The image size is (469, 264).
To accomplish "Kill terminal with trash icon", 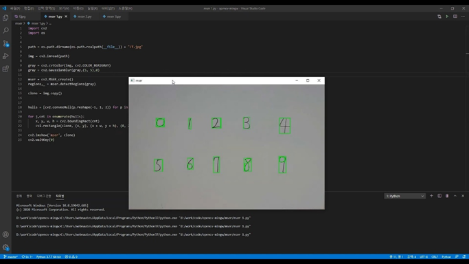I will point(447,196).
